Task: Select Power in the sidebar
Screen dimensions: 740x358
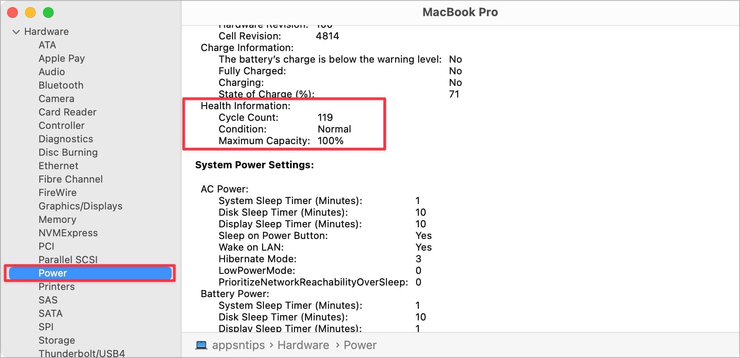Action: (52, 273)
